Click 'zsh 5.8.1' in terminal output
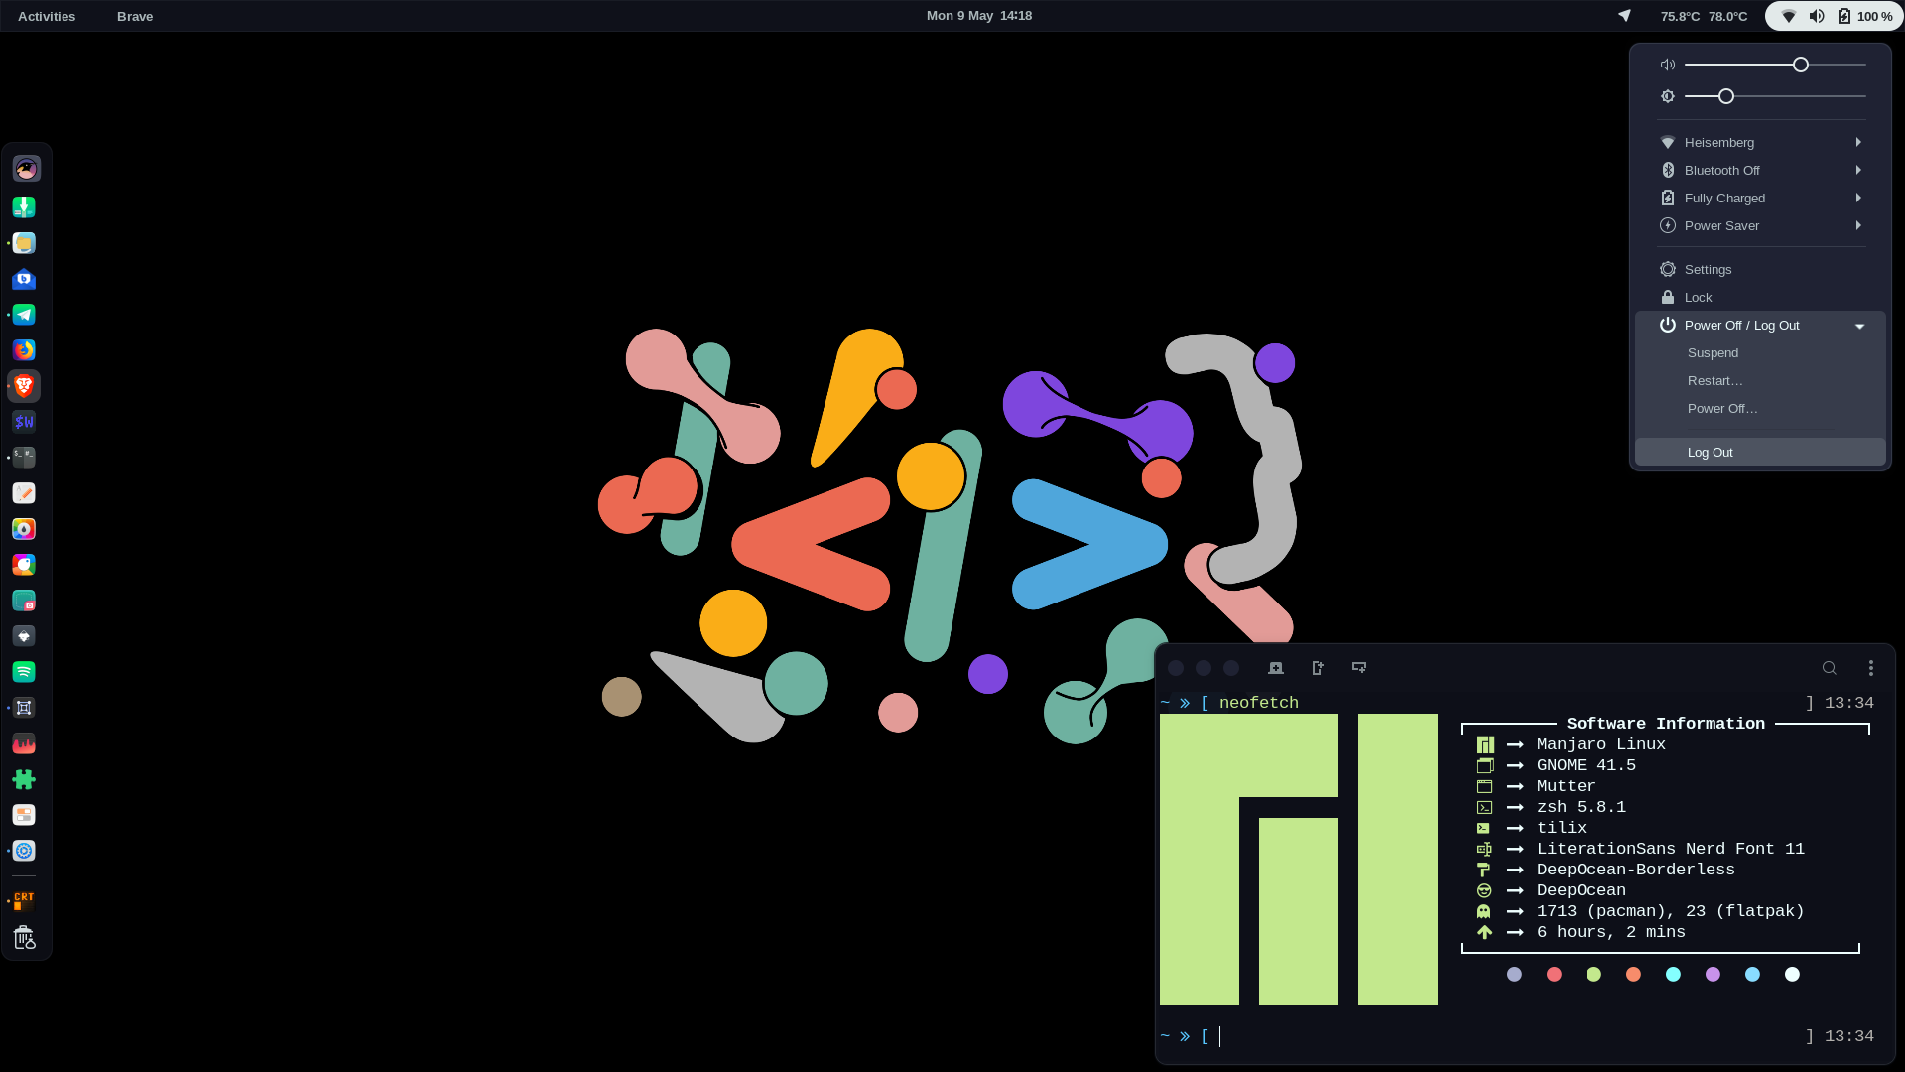Viewport: 1905px width, 1072px height. [x=1582, y=807]
